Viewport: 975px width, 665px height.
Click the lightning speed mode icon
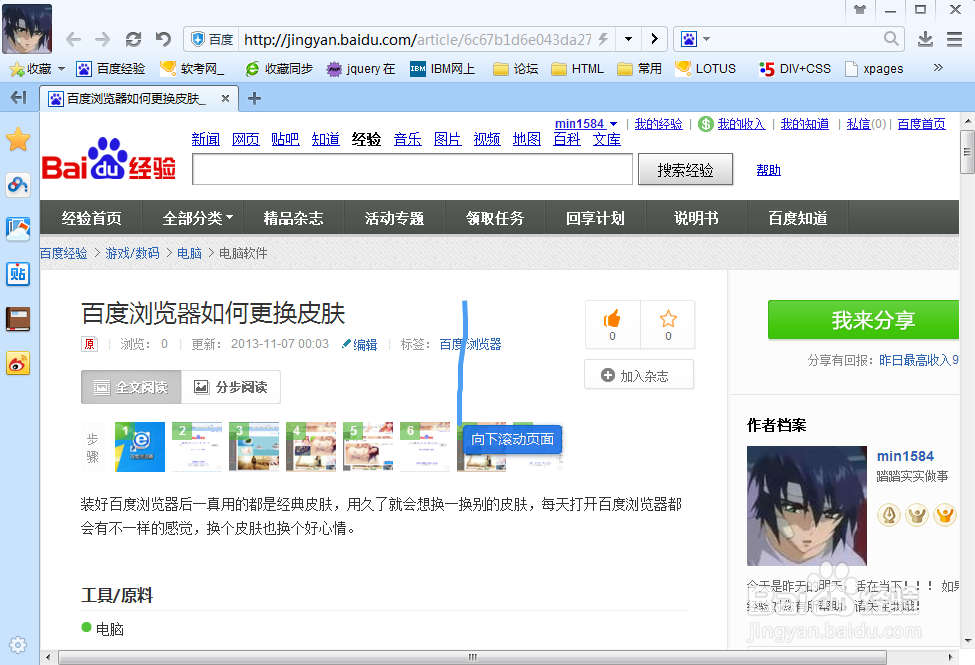[x=603, y=40]
